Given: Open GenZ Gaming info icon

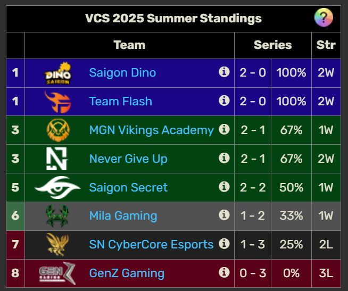Looking at the screenshot, I should tap(224, 272).
